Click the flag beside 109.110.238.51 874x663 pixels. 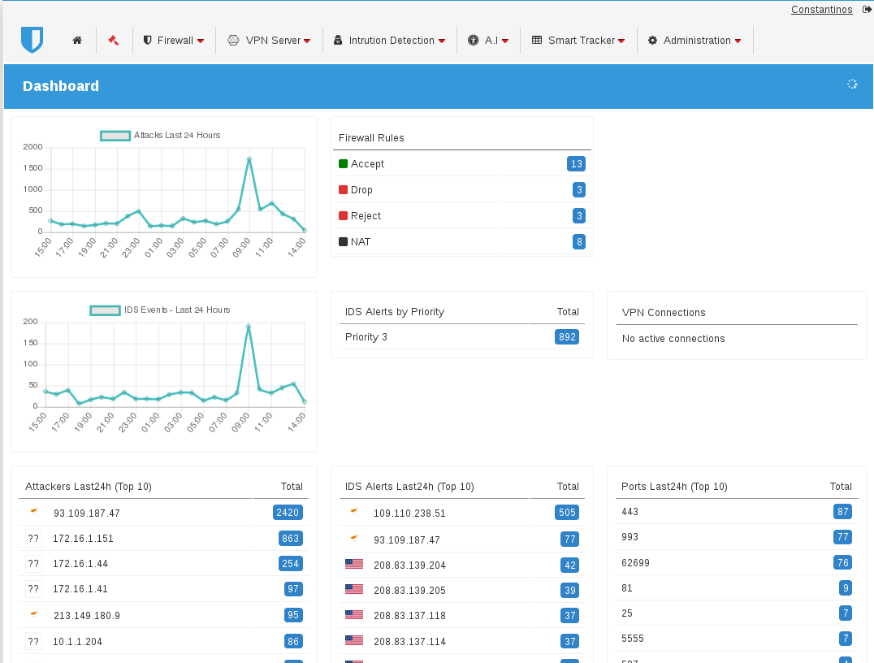(x=354, y=511)
